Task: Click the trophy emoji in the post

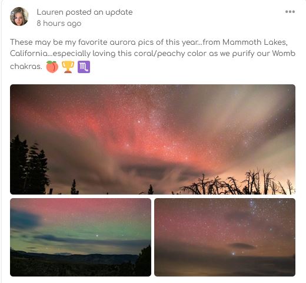Action: point(68,67)
